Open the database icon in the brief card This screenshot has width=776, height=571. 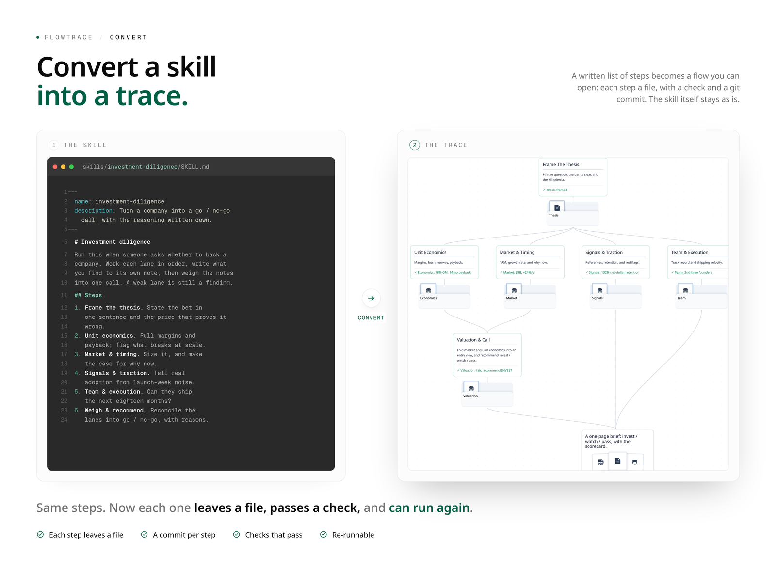coord(635,462)
